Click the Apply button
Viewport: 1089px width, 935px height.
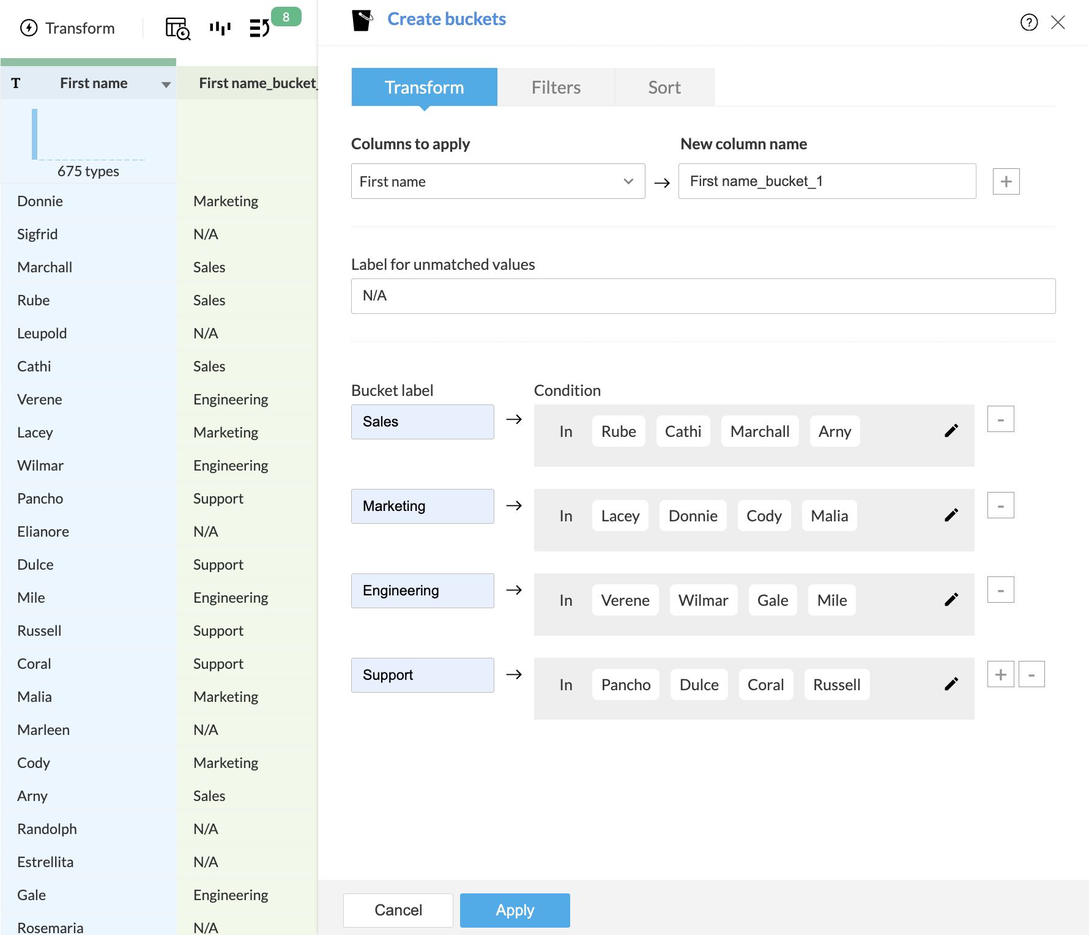pos(515,910)
